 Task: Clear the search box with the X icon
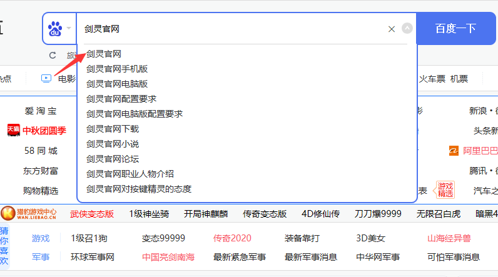click(x=392, y=29)
